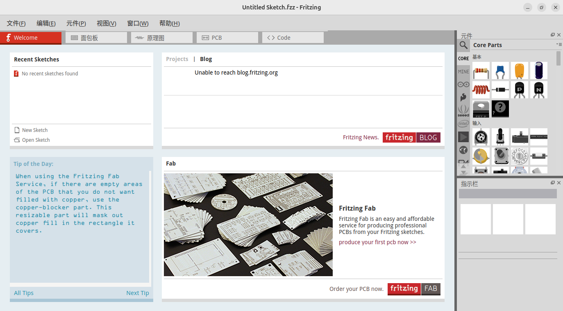Pick the orange tantalum capacitor part
Screen dimensions: 563x311
[x=520, y=70]
